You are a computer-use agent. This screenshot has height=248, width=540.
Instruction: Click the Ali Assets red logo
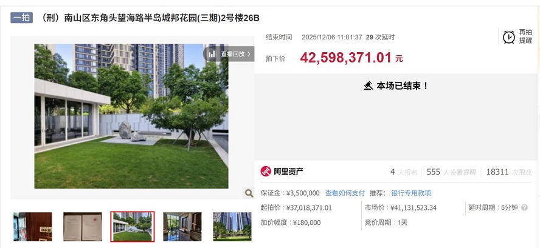tap(266, 171)
